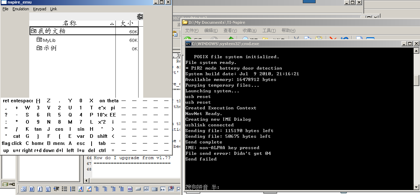420x195 pixels.
Task: Insert a bulleted list from the toolbar
Action: pos(64,189)
